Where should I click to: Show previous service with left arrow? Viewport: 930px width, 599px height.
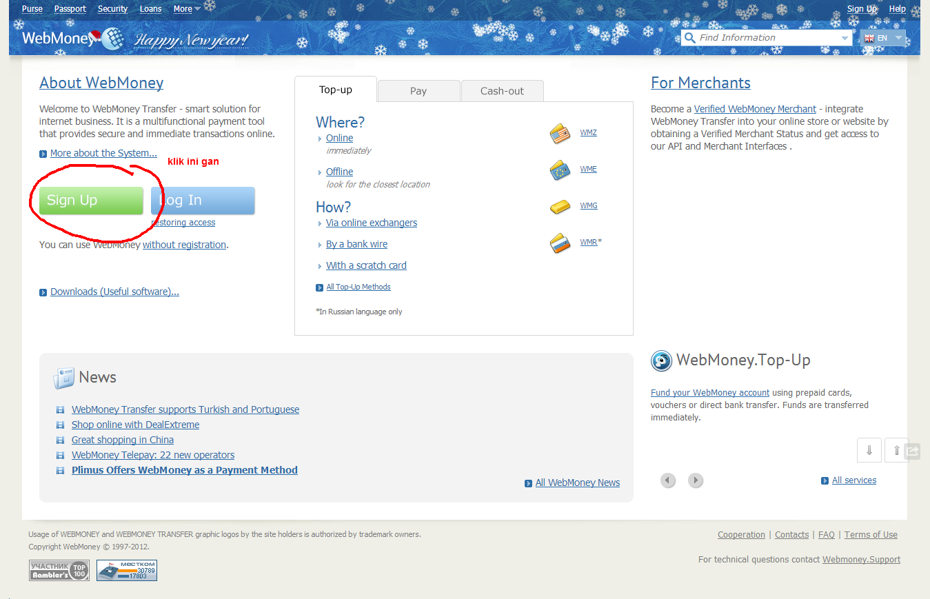pos(668,480)
